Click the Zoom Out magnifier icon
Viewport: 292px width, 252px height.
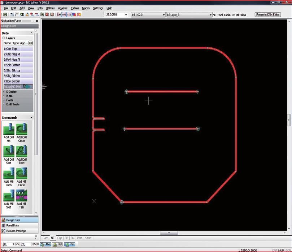tap(37, 14)
